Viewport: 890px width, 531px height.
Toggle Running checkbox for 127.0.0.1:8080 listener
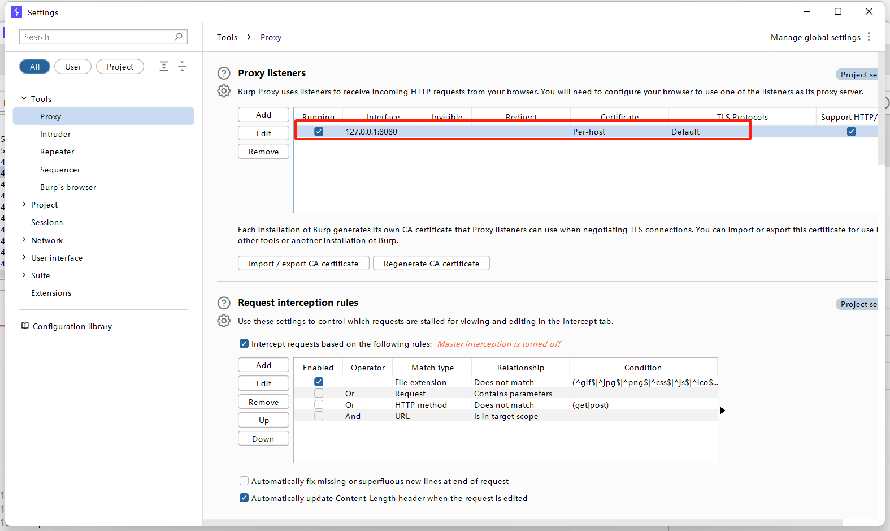click(x=319, y=132)
